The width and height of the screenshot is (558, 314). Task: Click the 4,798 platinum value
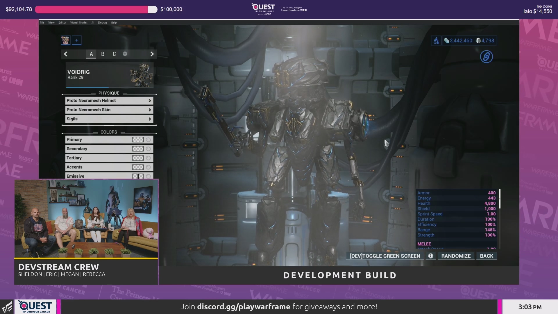[488, 41]
